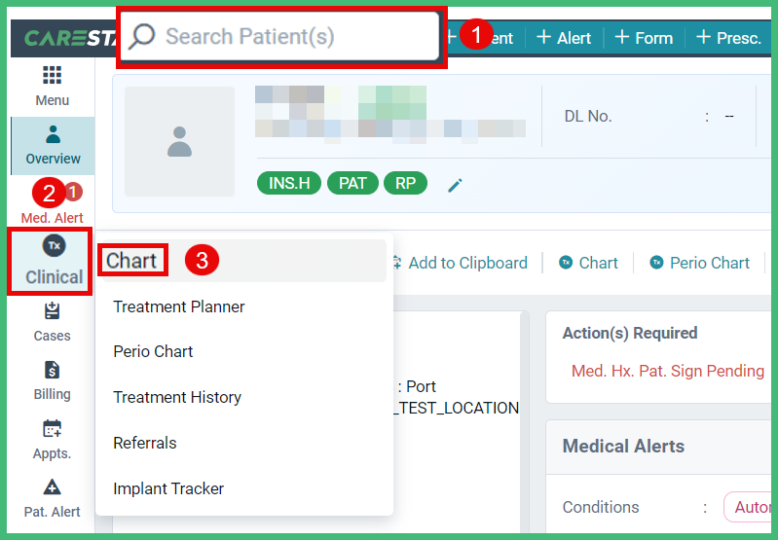This screenshot has height=540, width=778.
Task: Select Chart from the Clinical menu
Action: click(131, 261)
